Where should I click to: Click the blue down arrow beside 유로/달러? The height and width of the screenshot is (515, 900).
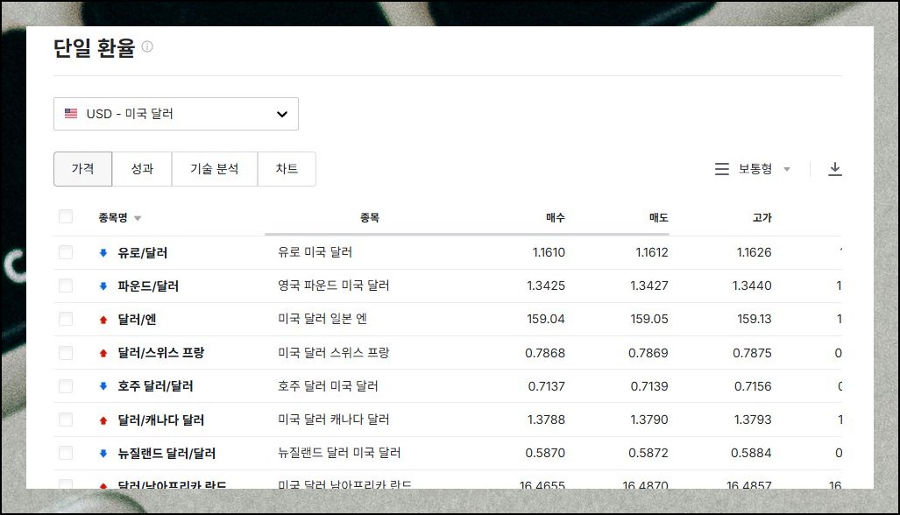103,252
